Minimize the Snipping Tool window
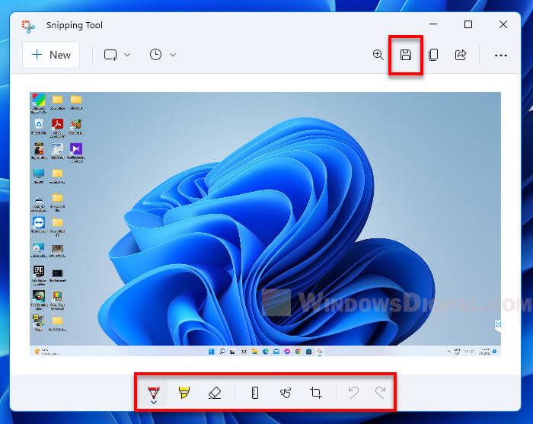 [x=433, y=24]
